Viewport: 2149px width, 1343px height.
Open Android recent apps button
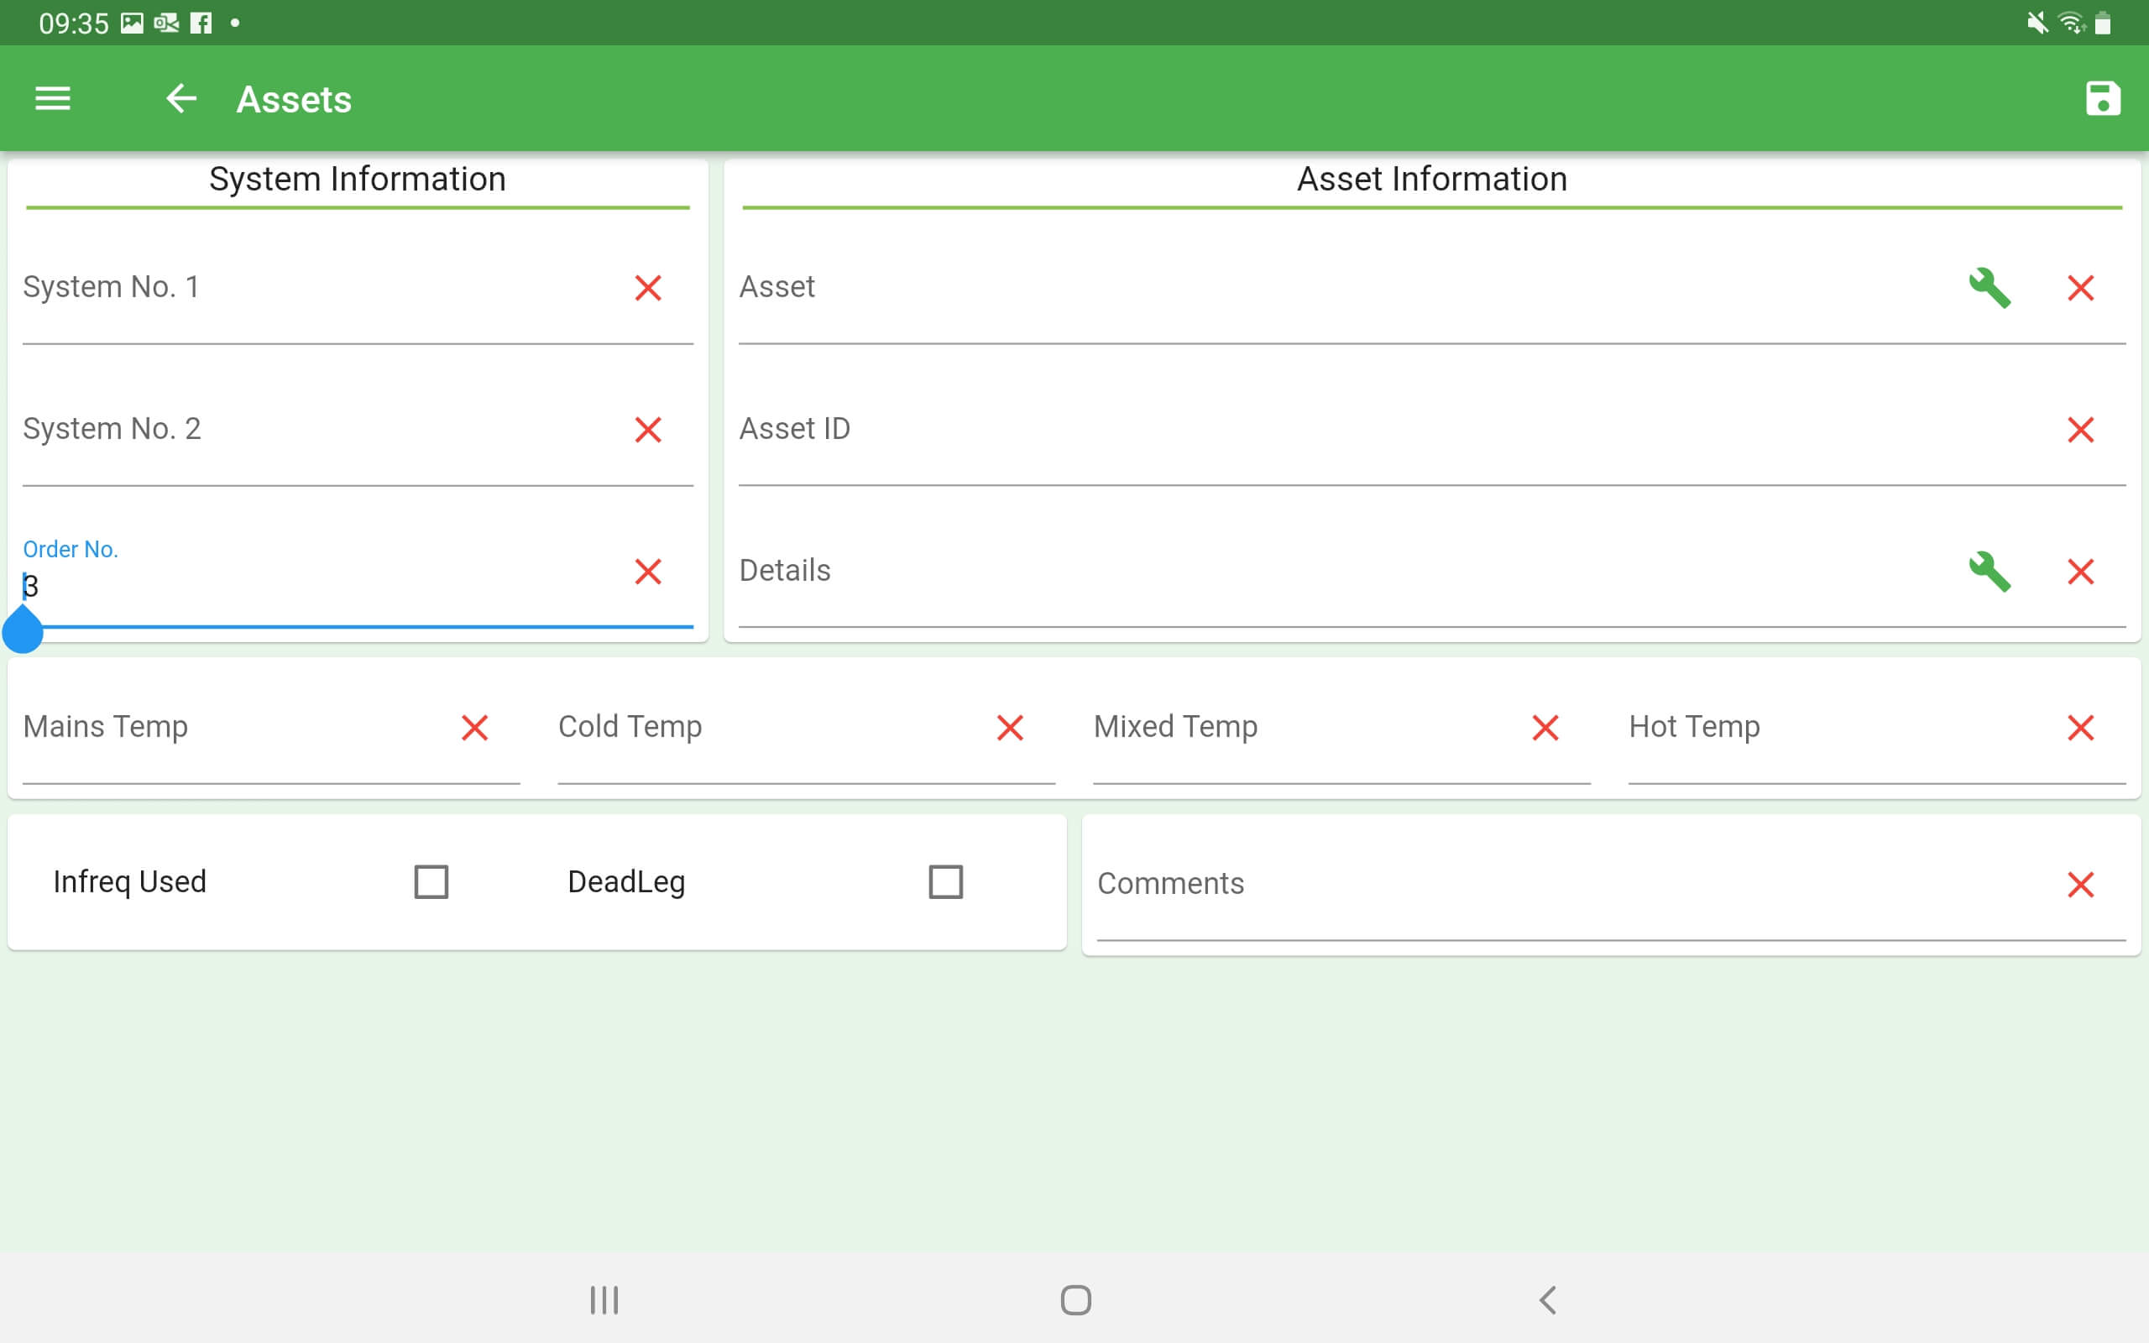point(604,1300)
